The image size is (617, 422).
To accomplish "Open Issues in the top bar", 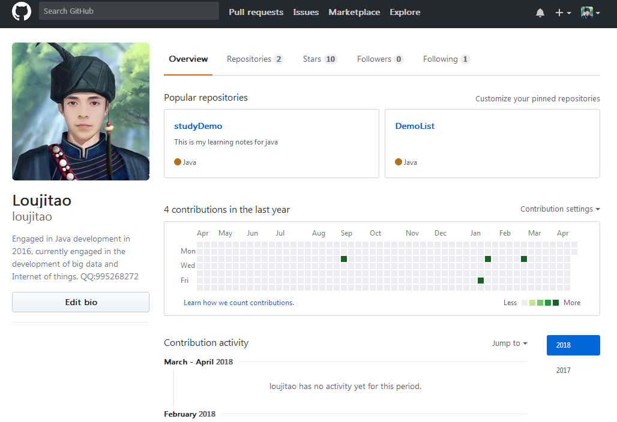I will (305, 12).
